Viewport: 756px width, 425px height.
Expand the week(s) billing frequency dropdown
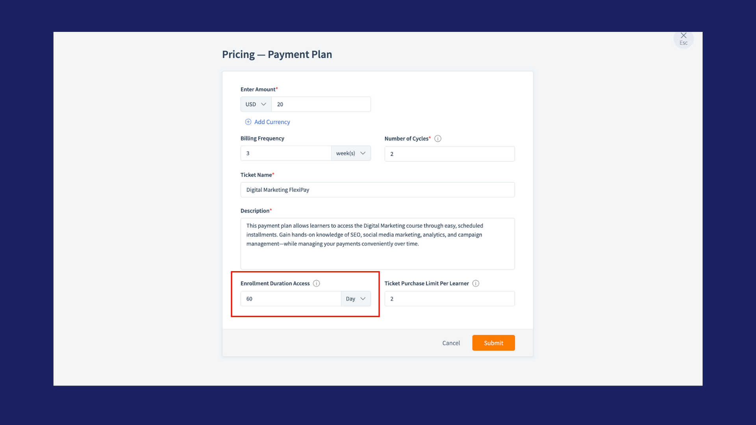351,153
